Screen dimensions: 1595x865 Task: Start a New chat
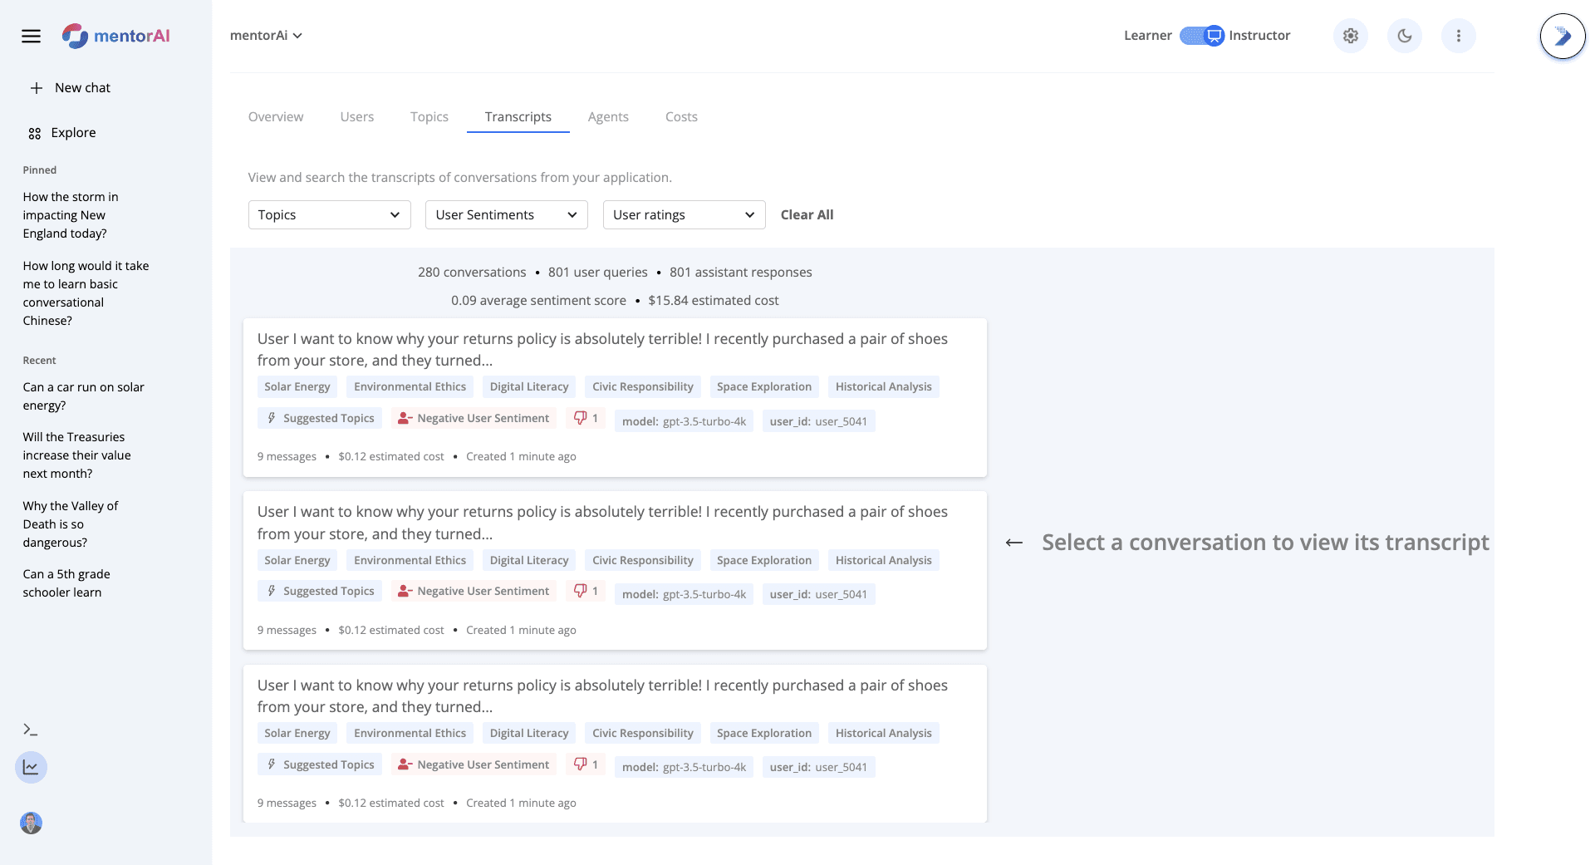click(x=81, y=87)
